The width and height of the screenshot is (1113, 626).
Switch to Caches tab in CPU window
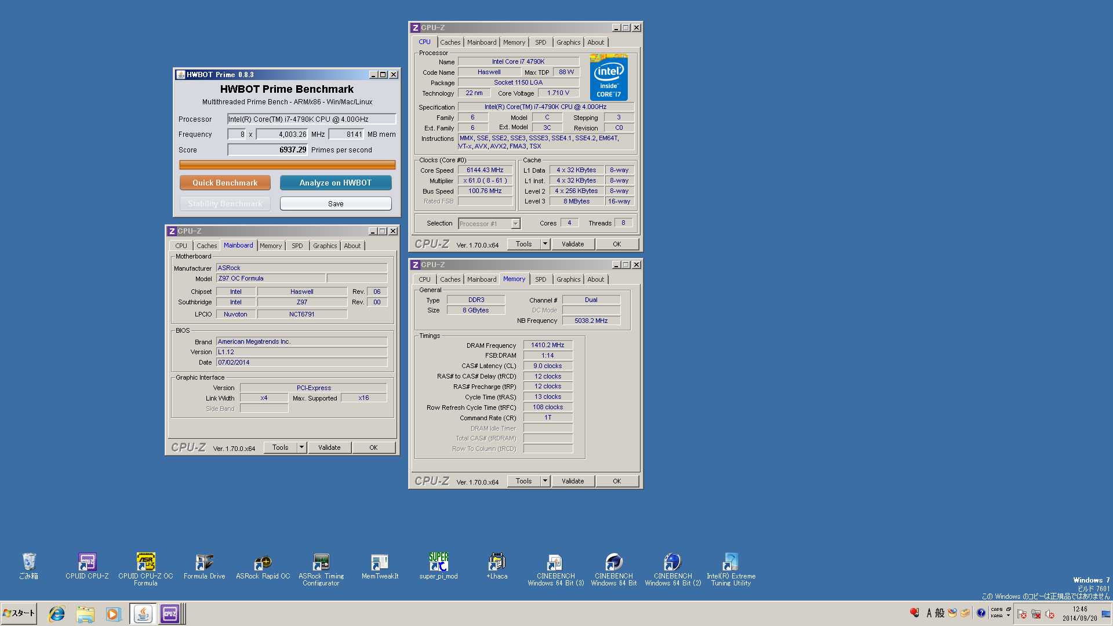450,42
